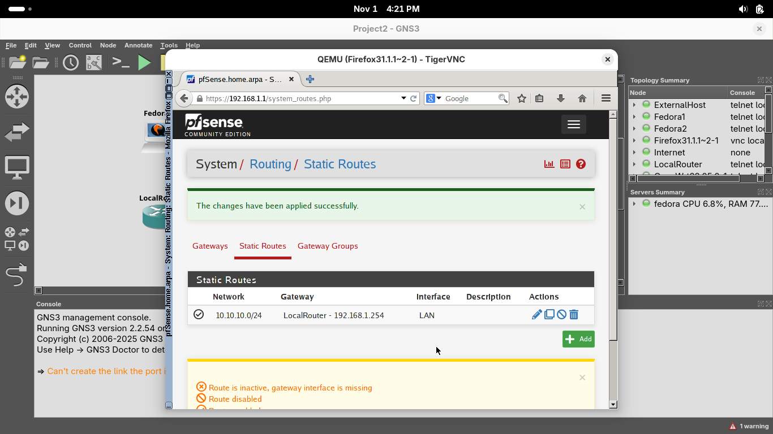This screenshot has width=773, height=434.
Task: Expand the ExternalHost node in Topology Summary
Action: point(634,105)
